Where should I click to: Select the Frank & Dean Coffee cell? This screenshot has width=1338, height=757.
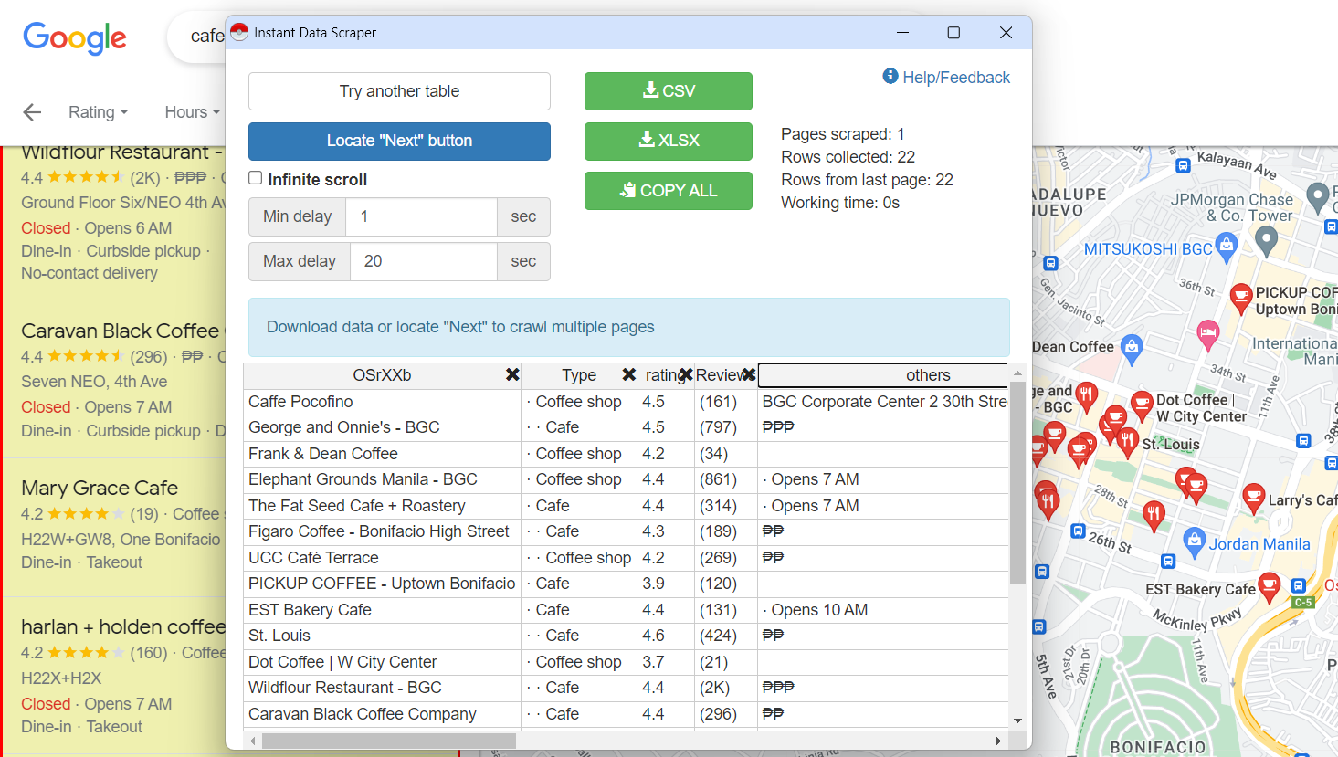tap(383, 454)
